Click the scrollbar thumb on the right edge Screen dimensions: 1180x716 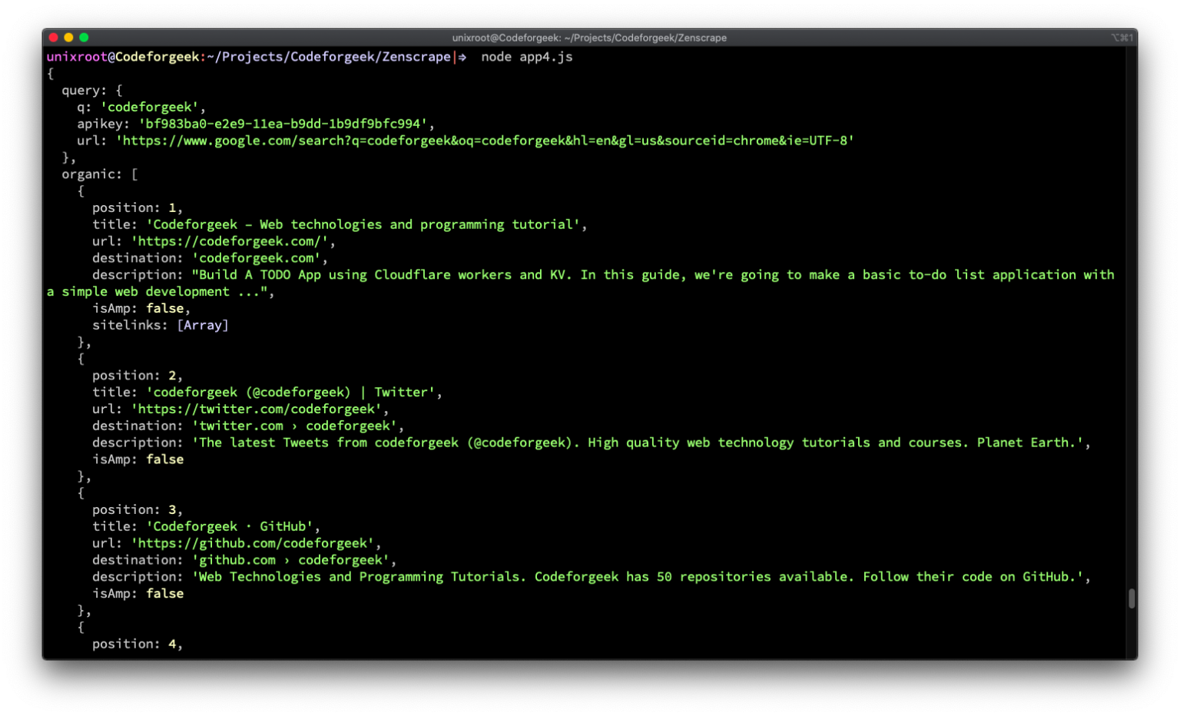point(1131,599)
